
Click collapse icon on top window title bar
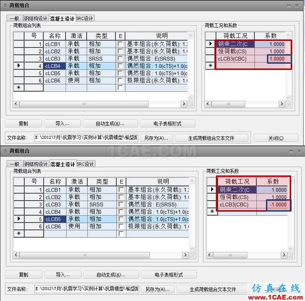[x=5, y=5]
